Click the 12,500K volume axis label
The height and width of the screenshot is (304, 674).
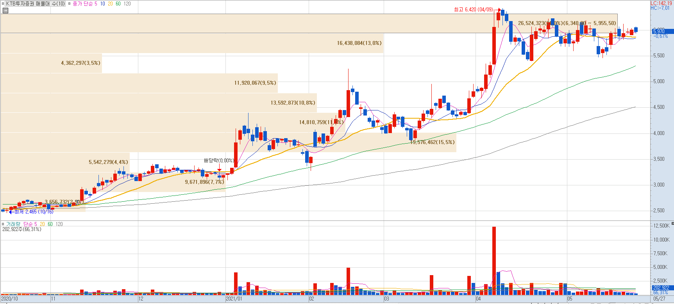pyautogui.click(x=661, y=226)
